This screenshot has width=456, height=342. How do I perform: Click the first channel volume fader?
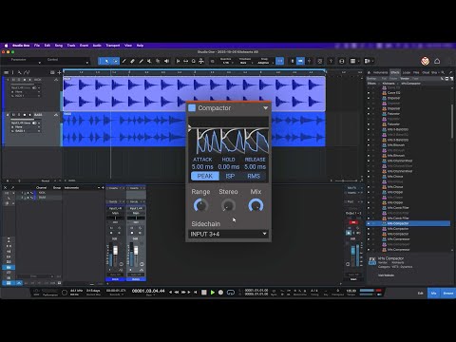pos(115,251)
